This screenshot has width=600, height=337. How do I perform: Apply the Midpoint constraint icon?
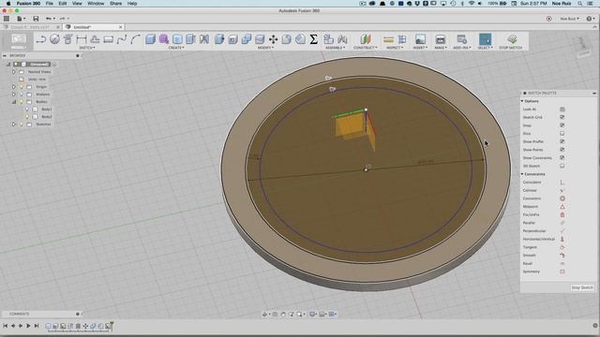point(562,207)
